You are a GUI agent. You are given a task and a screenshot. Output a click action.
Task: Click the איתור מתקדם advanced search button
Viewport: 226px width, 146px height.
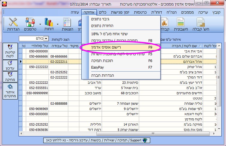point(10,91)
